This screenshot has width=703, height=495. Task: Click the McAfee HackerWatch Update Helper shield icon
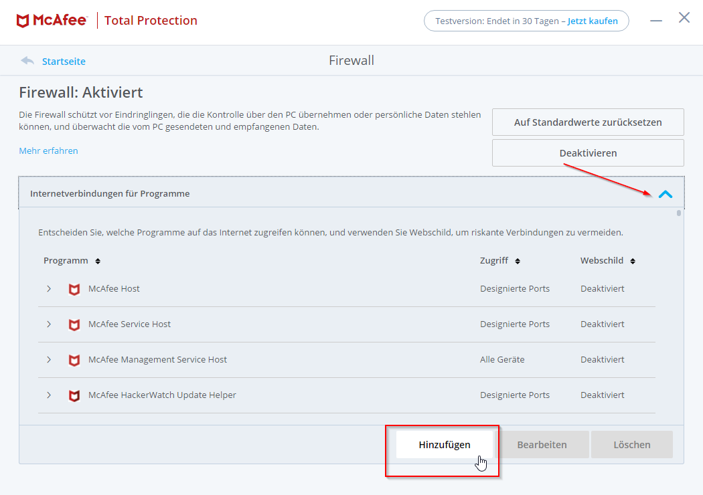pyautogui.click(x=74, y=395)
